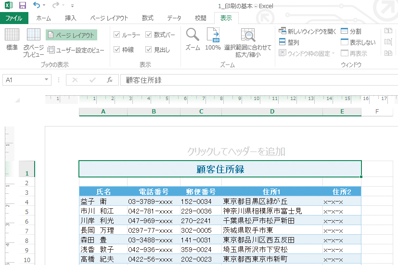Screen dimensions: 398x265
Task: Select row 10 header
Action: (x=26, y=260)
